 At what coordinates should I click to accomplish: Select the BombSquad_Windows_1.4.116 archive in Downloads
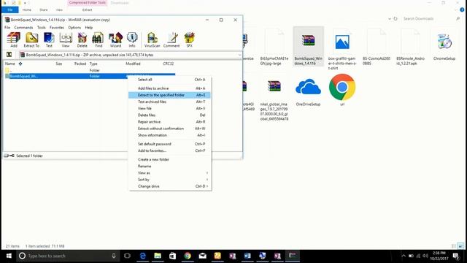[x=308, y=46]
